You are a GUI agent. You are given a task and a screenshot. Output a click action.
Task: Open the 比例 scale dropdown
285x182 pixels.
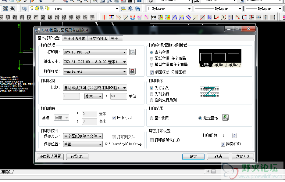pos(95,88)
